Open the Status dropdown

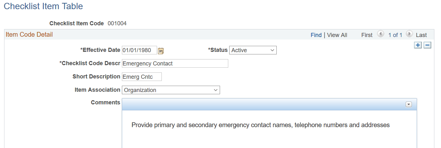coord(253,50)
